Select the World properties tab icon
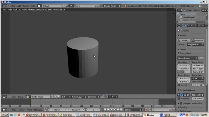209x117 pixels. pos(192,25)
